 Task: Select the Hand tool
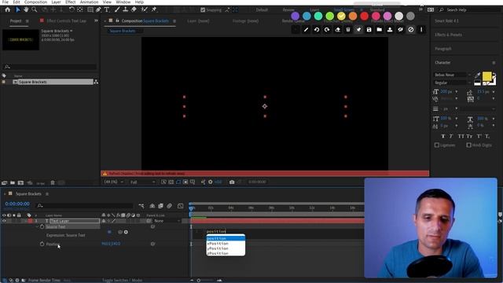click(x=26, y=9)
